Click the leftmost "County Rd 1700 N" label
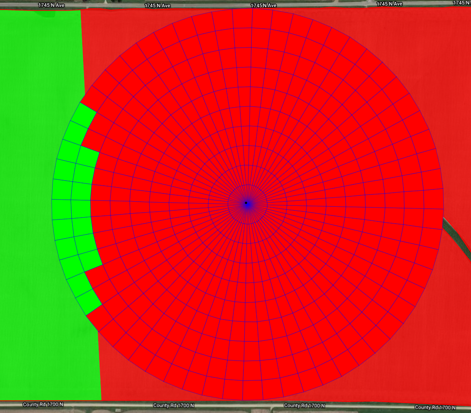Image resolution: width=471 pixels, height=413 pixels. 43,404
